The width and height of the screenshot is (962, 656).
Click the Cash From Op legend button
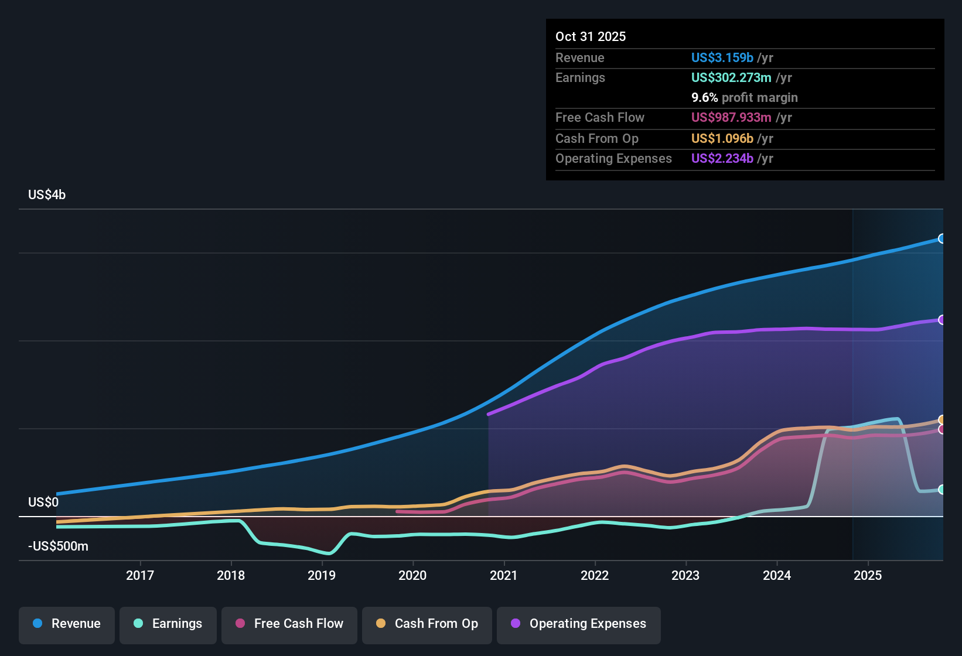[x=427, y=624]
